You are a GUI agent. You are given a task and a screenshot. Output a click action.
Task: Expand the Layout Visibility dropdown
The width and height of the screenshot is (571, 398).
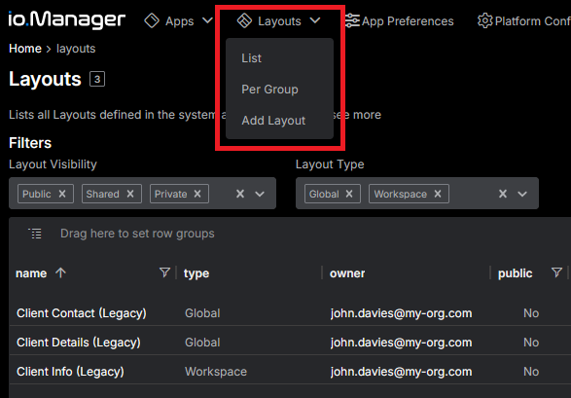click(x=260, y=194)
